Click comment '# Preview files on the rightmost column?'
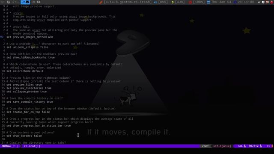Image resolution: width=274 pixels, height=154 pixels. 39,78
